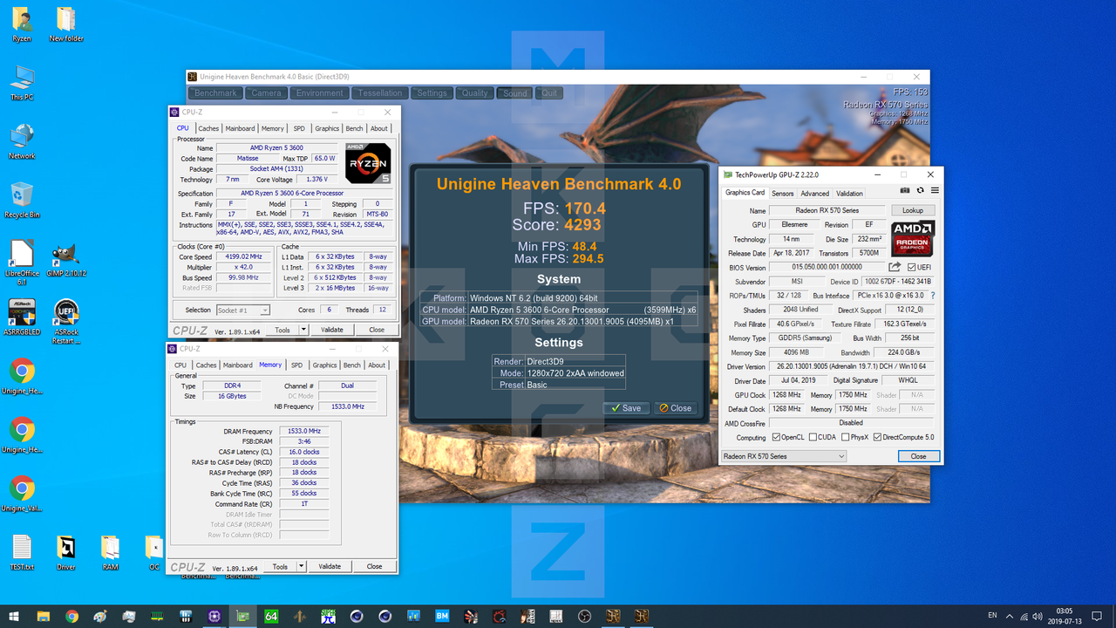
Task: Toggle the CUDA checkbox in GPU-Z
Action: tap(813, 437)
